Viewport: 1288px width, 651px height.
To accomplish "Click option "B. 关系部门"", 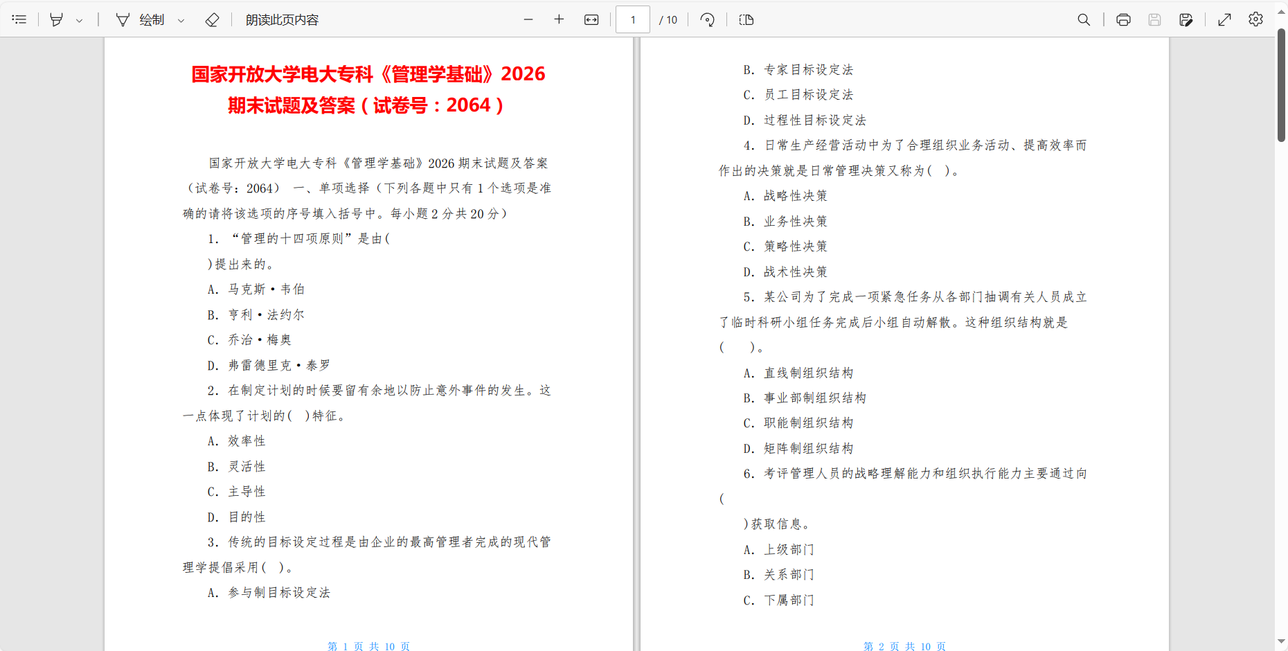I will pyautogui.click(x=778, y=575).
